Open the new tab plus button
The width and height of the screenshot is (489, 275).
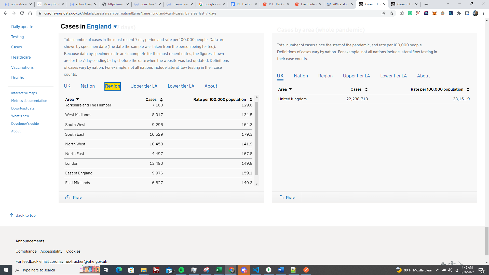click(426, 4)
